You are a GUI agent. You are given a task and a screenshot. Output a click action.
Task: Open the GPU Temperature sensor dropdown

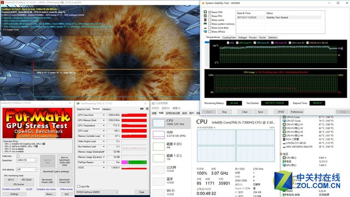point(103,126)
